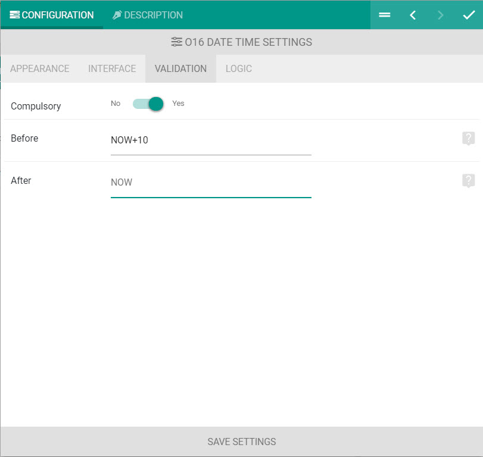Click the O16 Date Time Settings title

click(248, 42)
